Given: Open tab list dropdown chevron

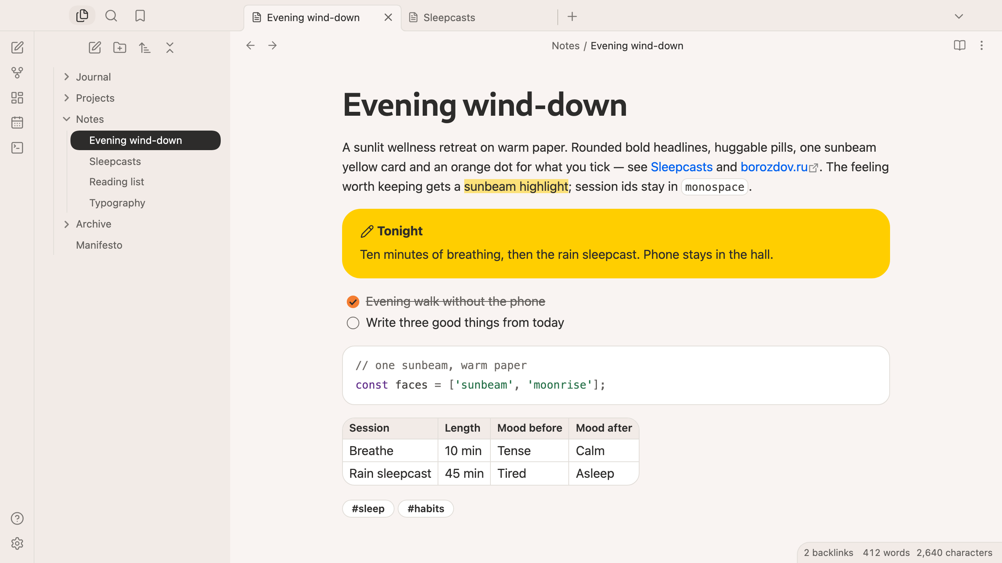Looking at the screenshot, I should (x=959, y=16).
